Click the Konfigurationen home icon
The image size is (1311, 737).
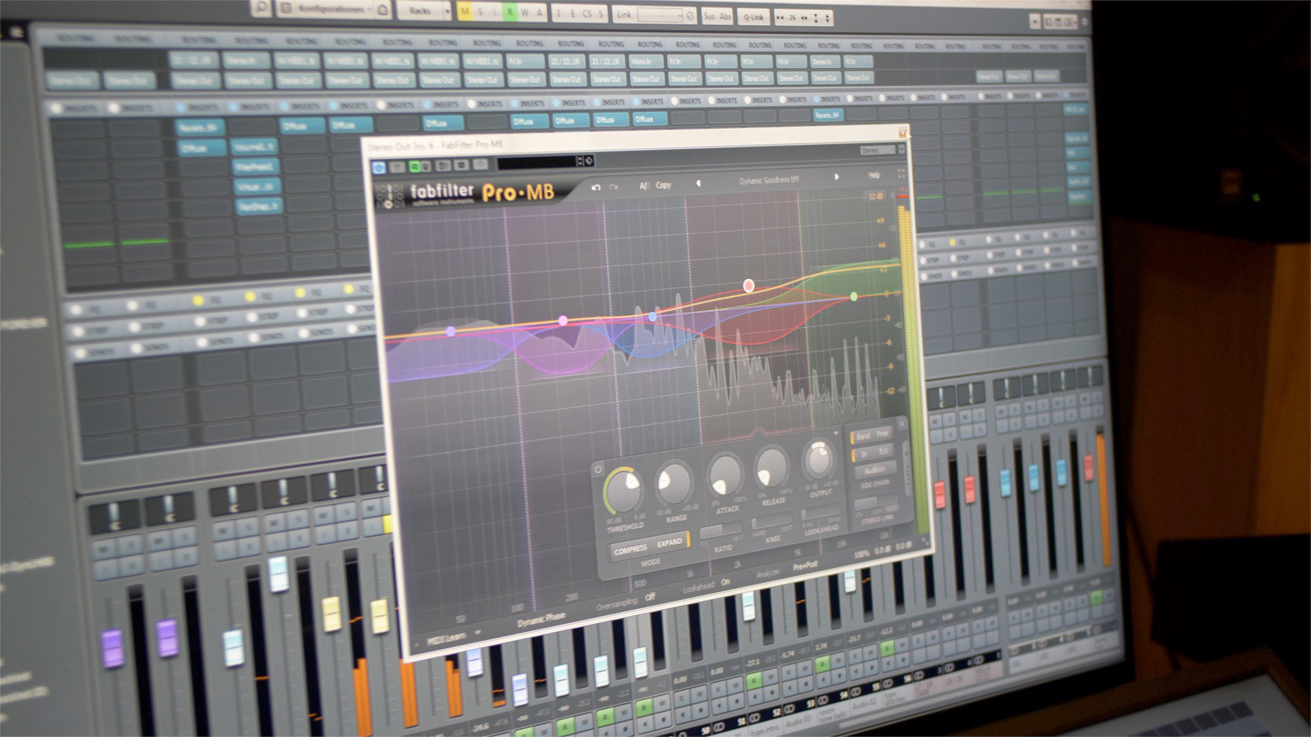click(383, 10)
